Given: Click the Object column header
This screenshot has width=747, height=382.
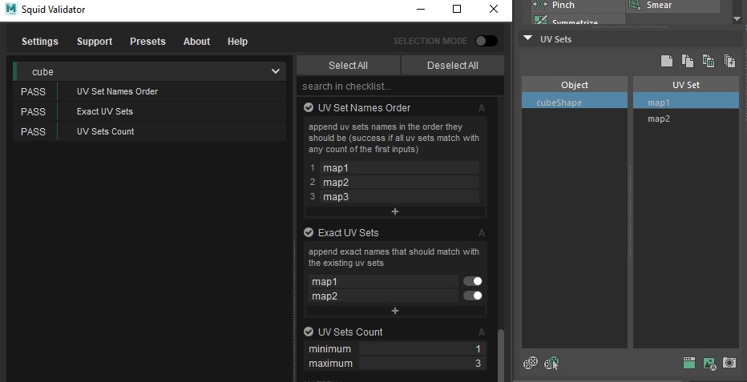Looking at the screenshot, I should click(x=575, y=85).
